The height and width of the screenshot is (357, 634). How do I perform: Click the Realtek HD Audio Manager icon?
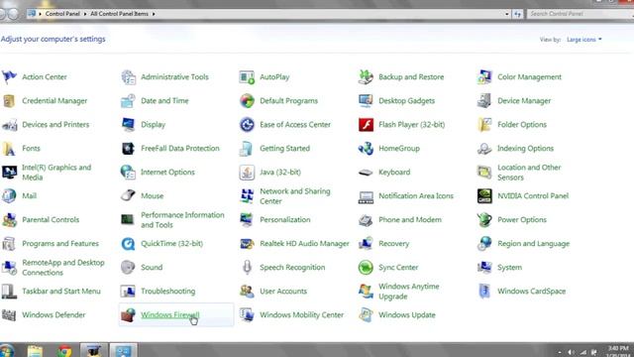coord(247,243)
